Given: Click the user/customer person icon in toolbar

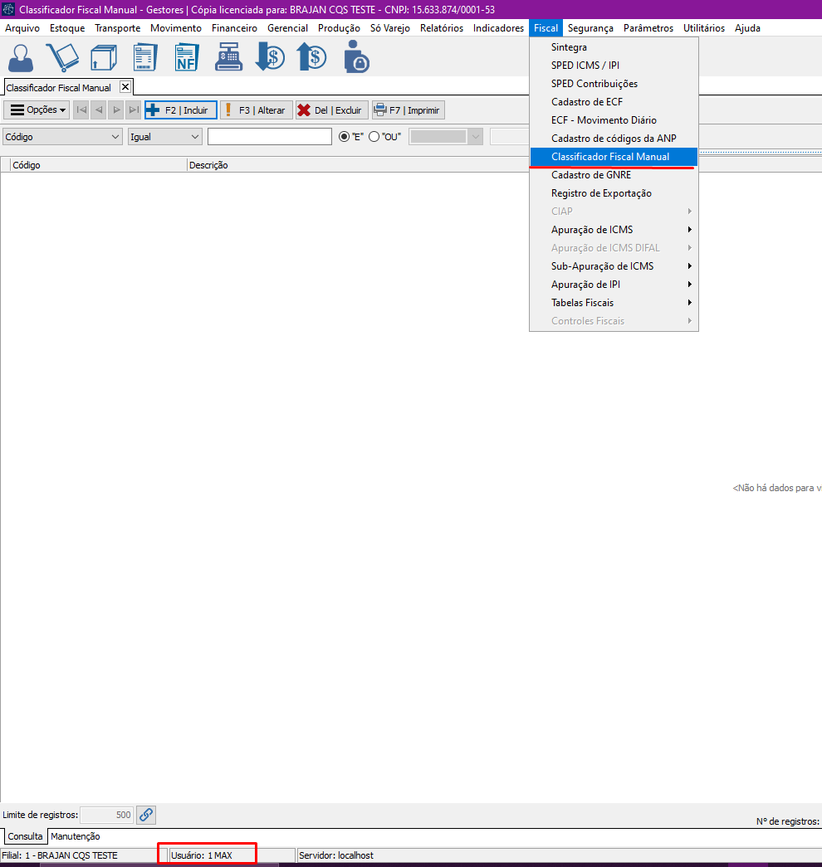Looking at the screenshot, I should pos(21,57).
